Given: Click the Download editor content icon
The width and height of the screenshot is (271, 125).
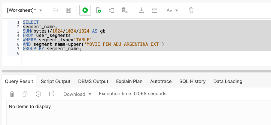Looking at the screenshot, I should (x=141, y=10).
